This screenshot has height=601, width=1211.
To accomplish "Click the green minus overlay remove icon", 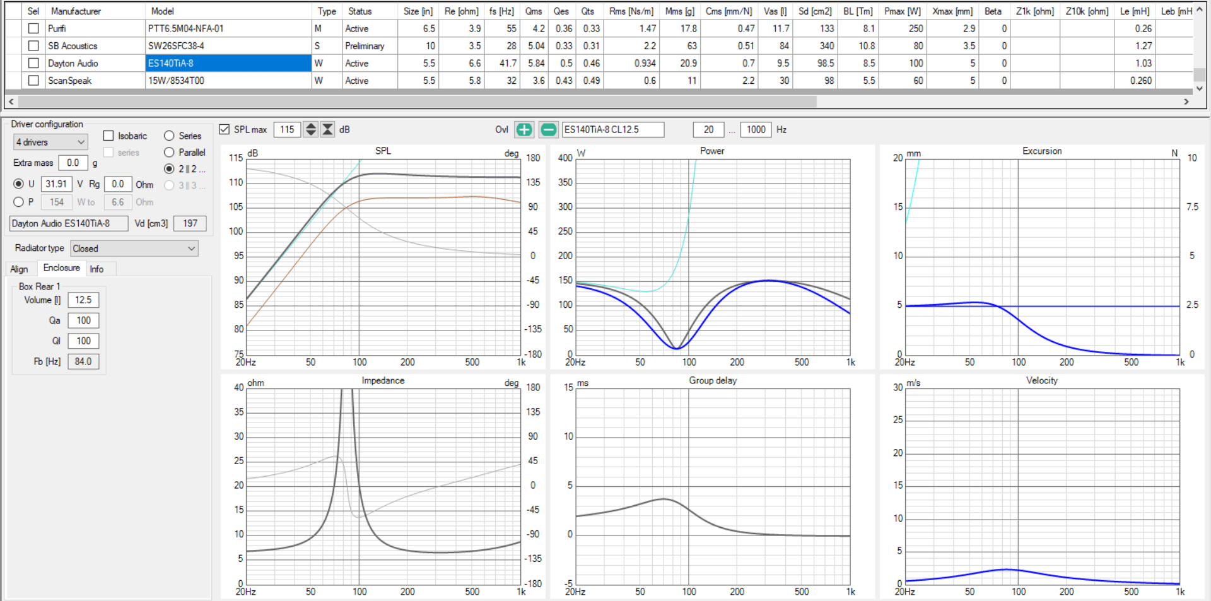I will coord(549,130).
